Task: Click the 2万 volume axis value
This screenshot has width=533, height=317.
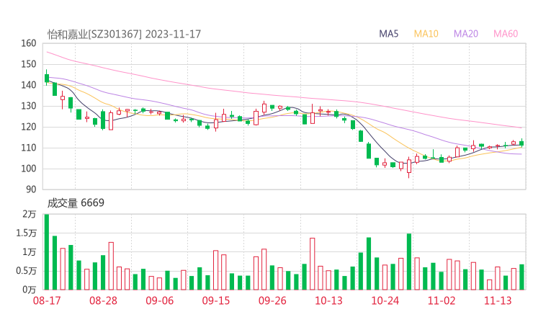Action: (30, 214)
